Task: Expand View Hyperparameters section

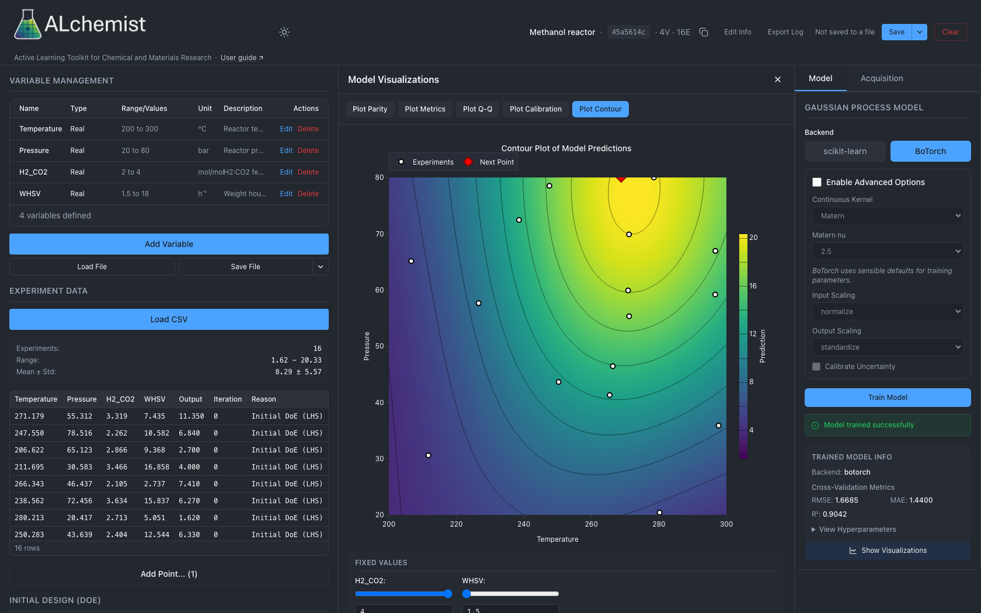Action: click(x=854, y=530)
